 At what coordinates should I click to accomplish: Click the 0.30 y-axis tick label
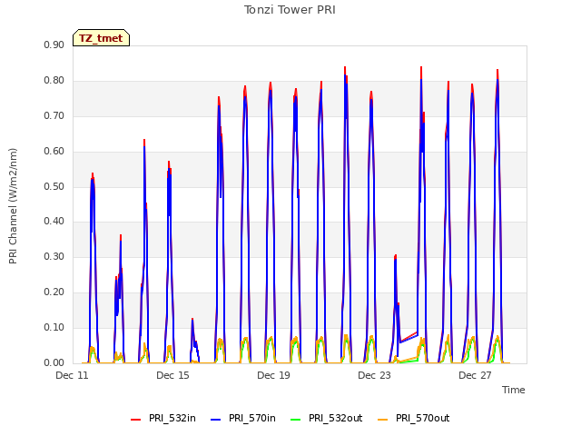tap(54, 256)
